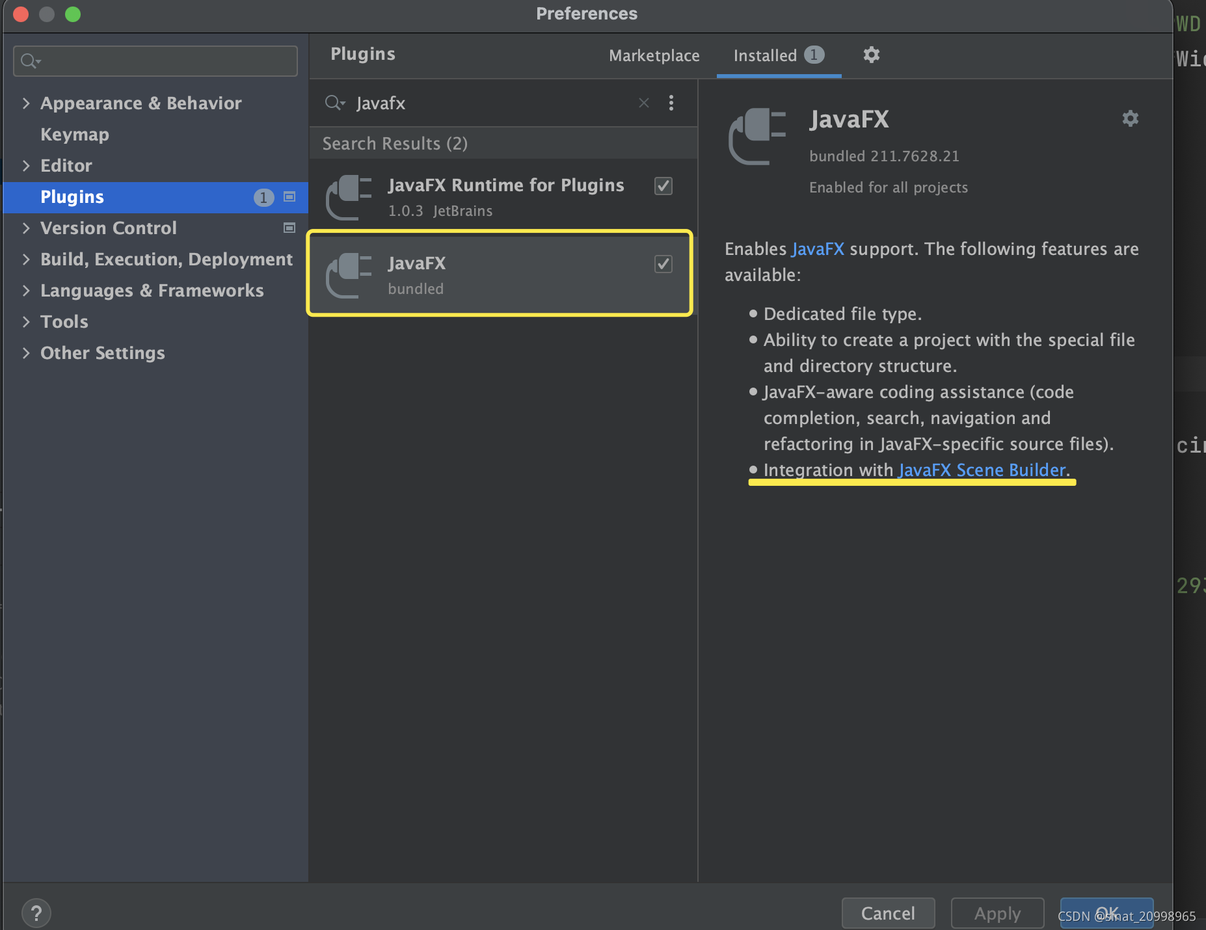Click the '1.0.3 JetBrains' version label
This screenshot has width=1206, height=930.
pyautogui.click(x=440, y=211)
